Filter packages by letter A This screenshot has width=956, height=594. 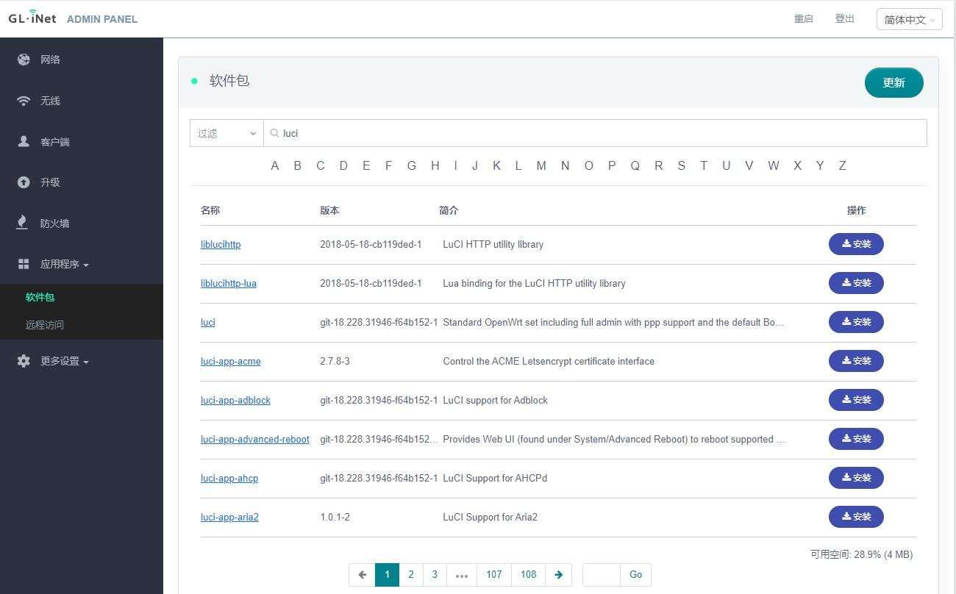(275, 165)
